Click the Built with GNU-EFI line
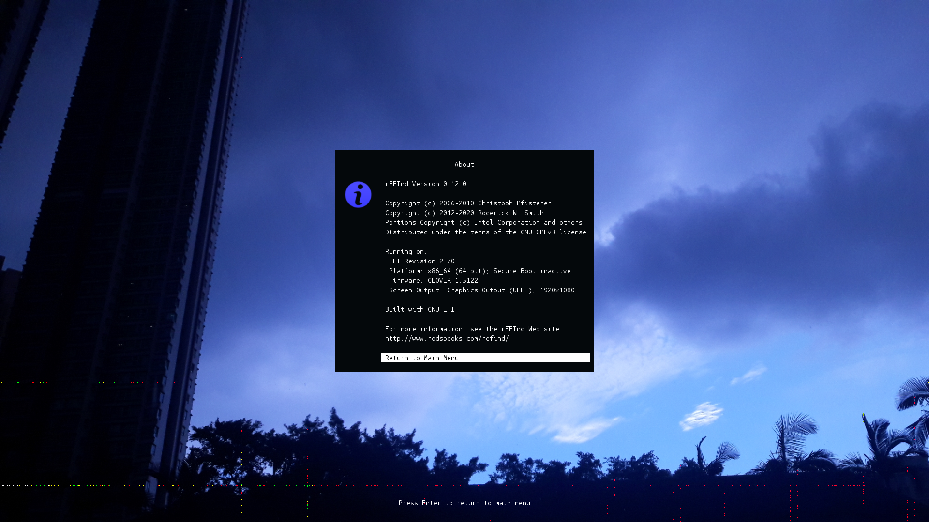This screenshot has width=929, height=522. [420, 309]
